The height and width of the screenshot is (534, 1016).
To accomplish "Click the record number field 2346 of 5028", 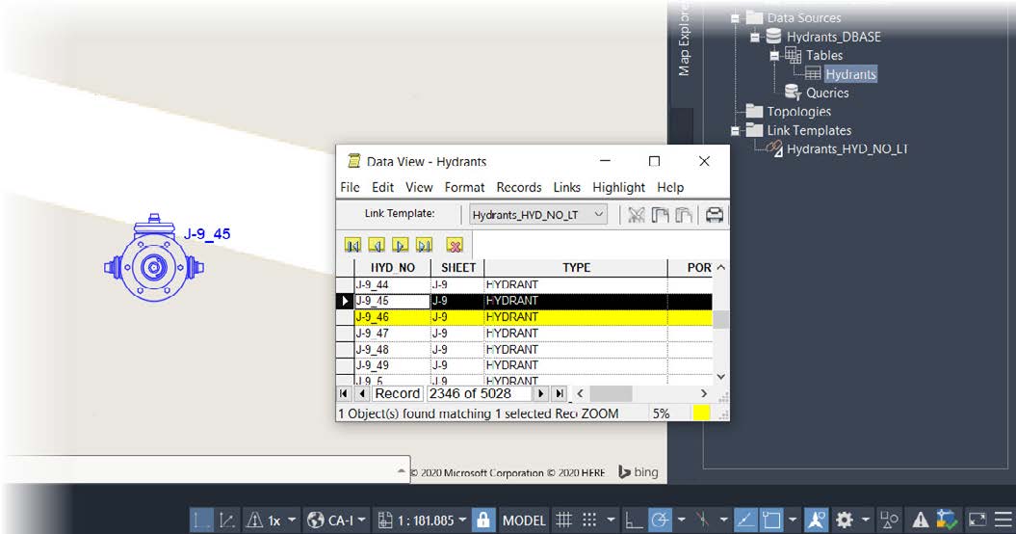I will [x=479, y=393].
